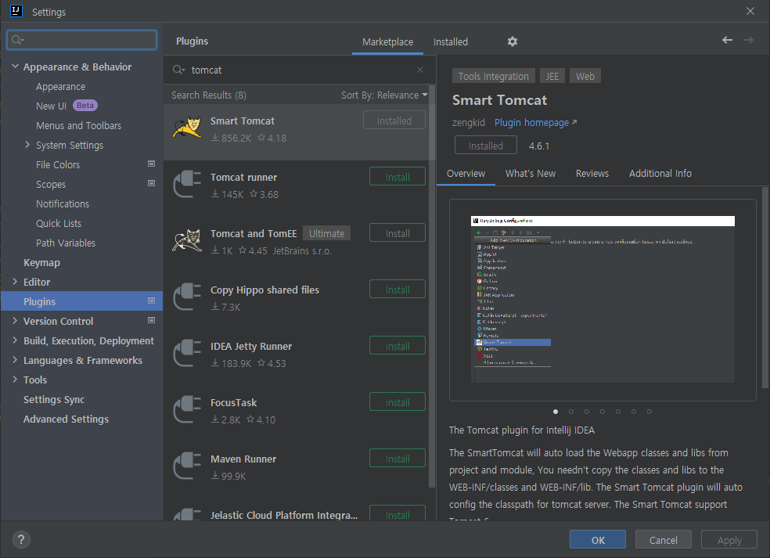Open the plugins gear settings menu

pos(513,41)
